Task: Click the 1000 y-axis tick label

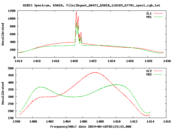Action: pyautogui.click(x=12, y=19)
